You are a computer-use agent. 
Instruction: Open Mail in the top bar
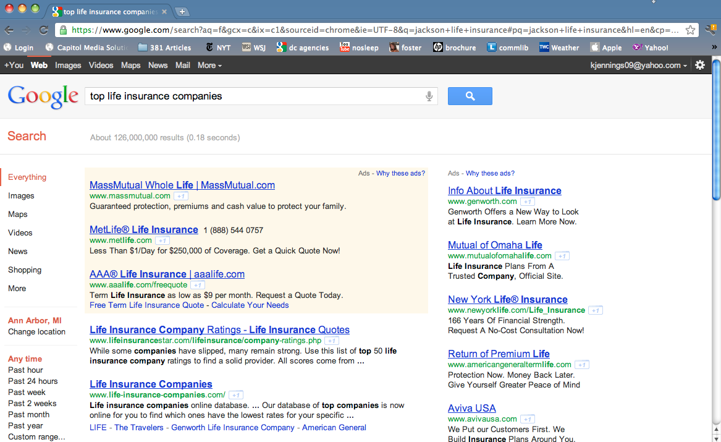(182, 66)
